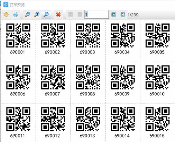Jump to last page button
The image size is (175, 142).
click(x=123, y=15)
